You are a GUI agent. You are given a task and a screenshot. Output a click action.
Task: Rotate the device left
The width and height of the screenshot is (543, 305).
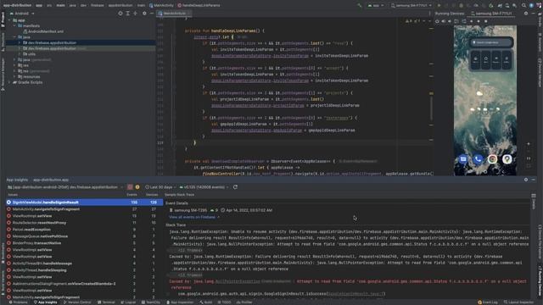(x=456, y=21)
